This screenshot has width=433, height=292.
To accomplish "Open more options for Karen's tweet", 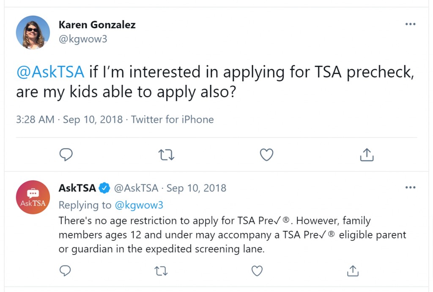I will pos(410,24).
